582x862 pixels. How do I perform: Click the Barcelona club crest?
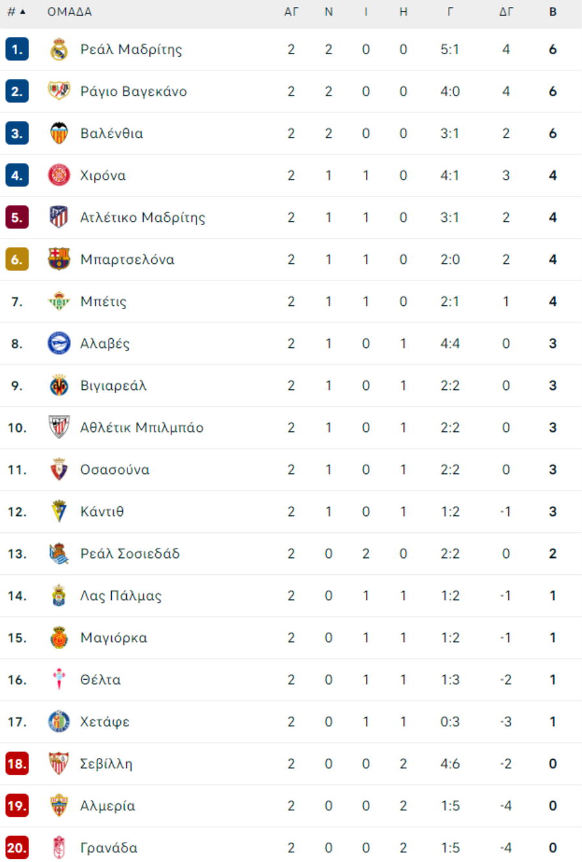[59, 259]
